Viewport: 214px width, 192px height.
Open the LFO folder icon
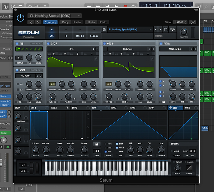pyautogui.click(x=97, y=144)
